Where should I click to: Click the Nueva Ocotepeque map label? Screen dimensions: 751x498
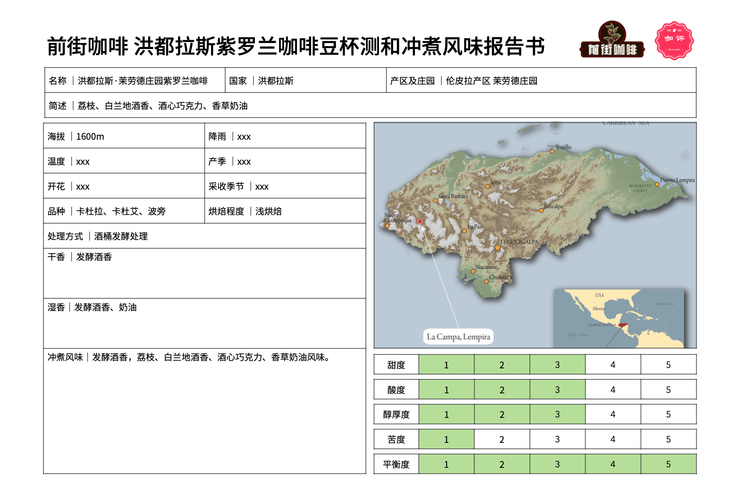(x=398, y=218)
